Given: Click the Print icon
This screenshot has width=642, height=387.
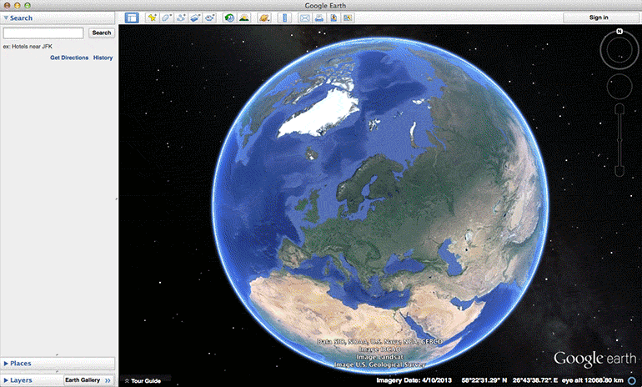Looking at the screenshot, I should point(319,18).
